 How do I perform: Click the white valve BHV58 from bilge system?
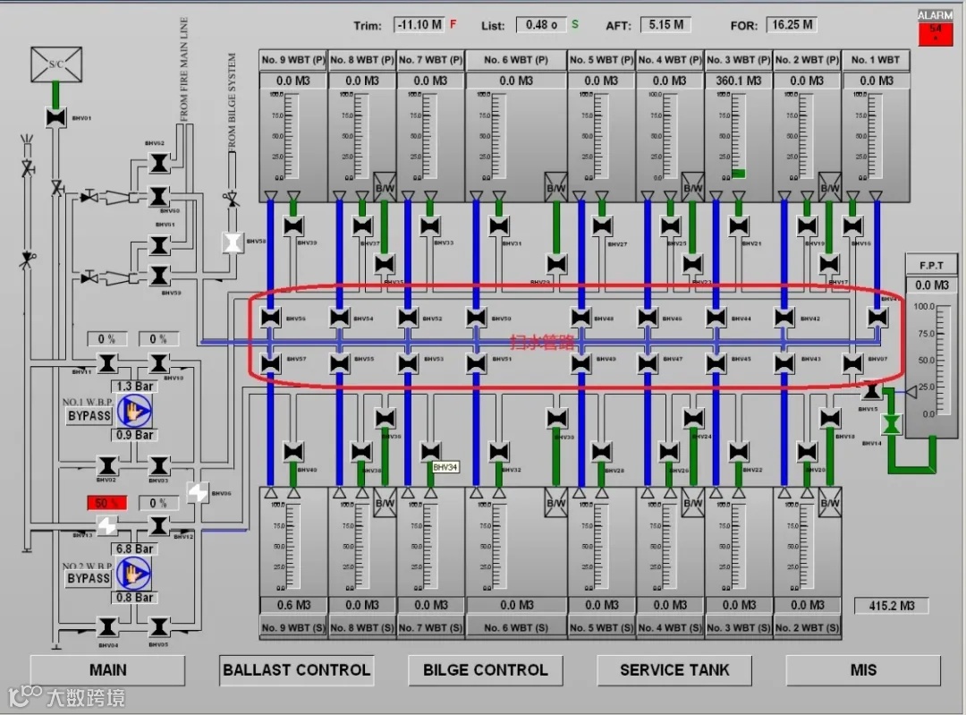tap(233, 243)
